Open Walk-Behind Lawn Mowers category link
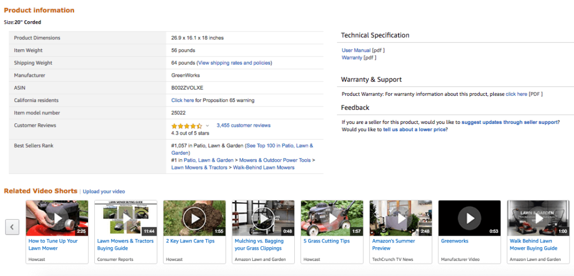This screenshot has width=574, height=276. [263, 167]
